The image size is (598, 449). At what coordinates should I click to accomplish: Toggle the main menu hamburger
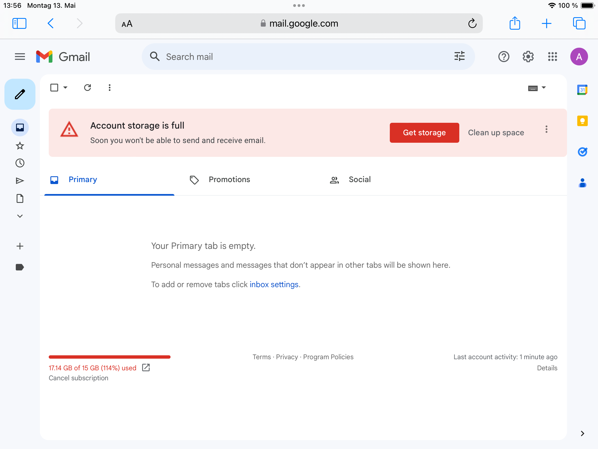pos(20,57)
